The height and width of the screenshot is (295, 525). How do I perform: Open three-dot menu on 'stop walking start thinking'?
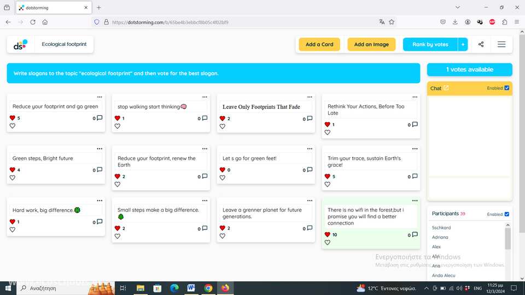[205, 97]
